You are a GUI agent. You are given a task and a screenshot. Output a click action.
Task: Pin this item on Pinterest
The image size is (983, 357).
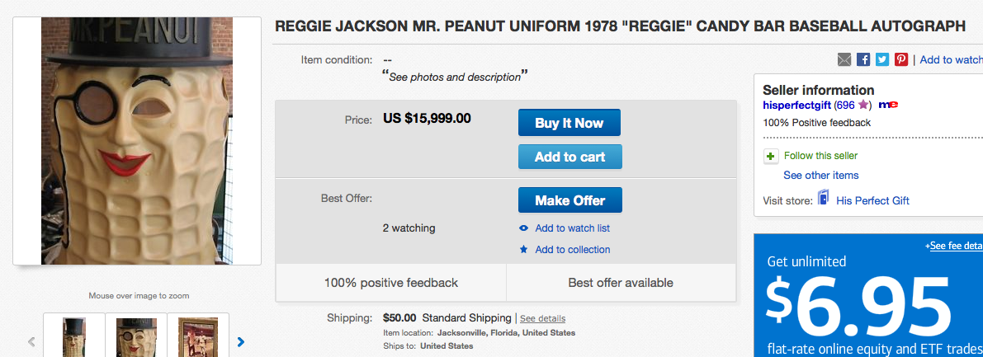point(901,59)
